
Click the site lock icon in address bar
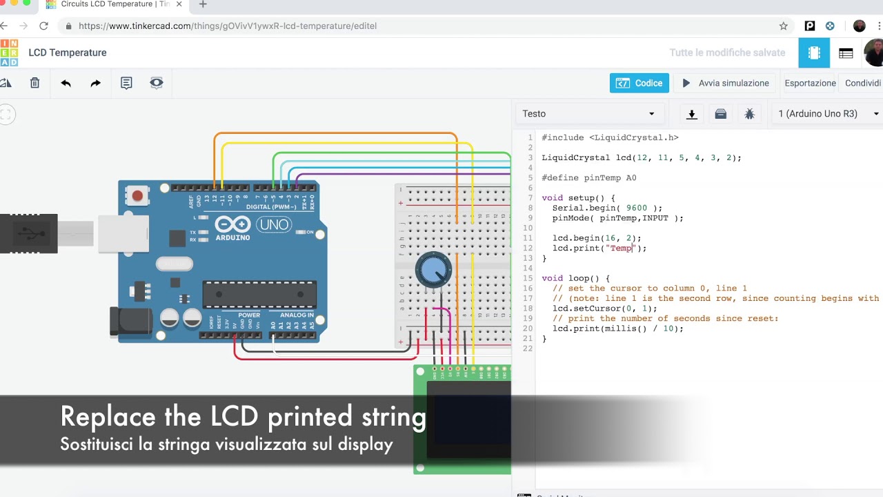click(x=68, y=26)
